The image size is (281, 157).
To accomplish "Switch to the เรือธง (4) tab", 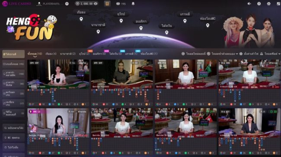I will [x=51, y=54].
